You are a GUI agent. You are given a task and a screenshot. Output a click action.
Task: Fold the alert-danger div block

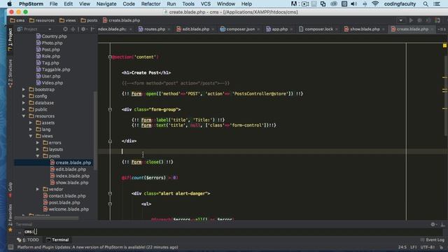click(x=110, y=193)
